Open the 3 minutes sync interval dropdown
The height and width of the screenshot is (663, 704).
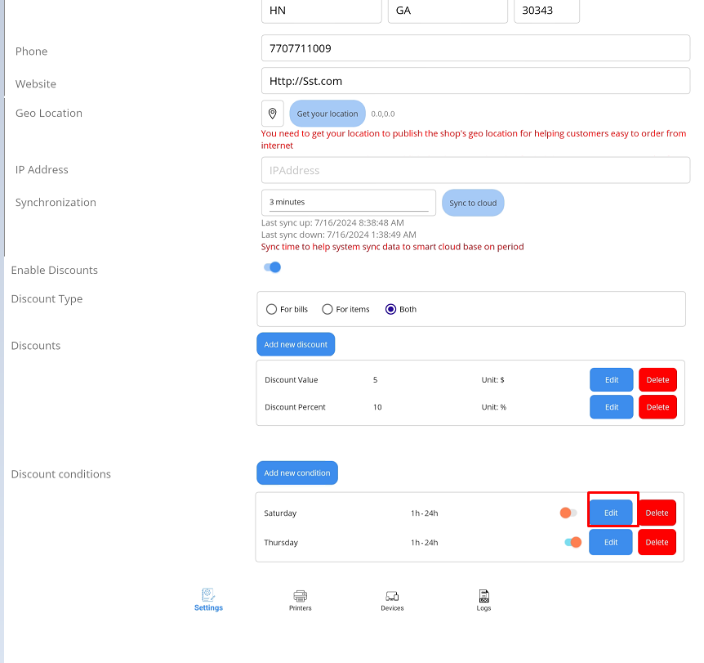[349, 202]
